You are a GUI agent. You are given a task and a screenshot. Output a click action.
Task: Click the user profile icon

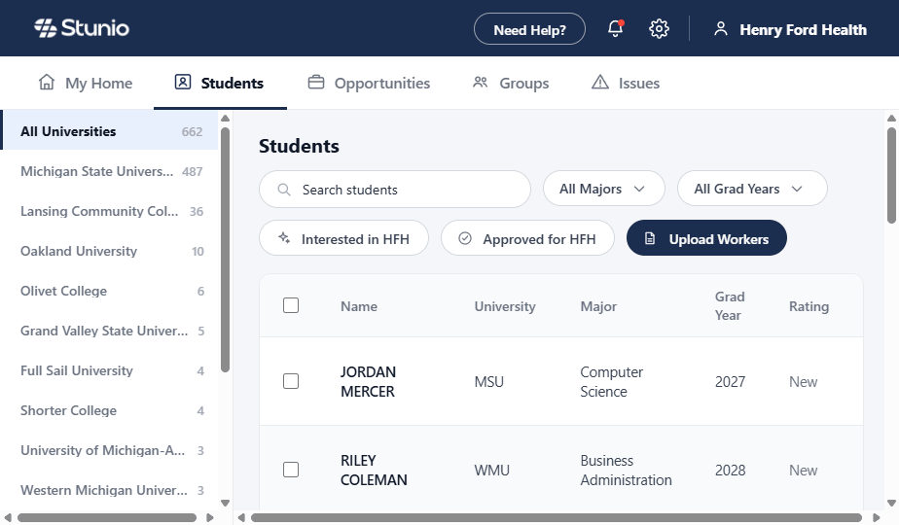(721, 28)
